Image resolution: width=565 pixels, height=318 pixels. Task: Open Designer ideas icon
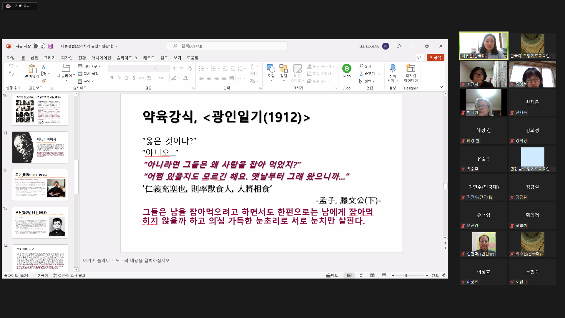(411, 68)
